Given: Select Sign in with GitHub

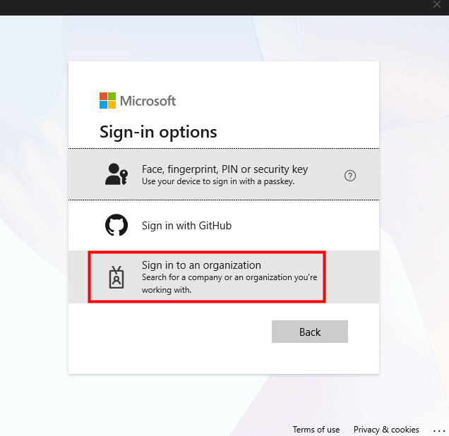Looking at the screenshot, I should click(186, 226).
